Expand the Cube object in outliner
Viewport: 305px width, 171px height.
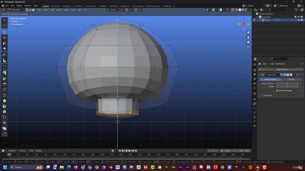click(x=260, y=20)
